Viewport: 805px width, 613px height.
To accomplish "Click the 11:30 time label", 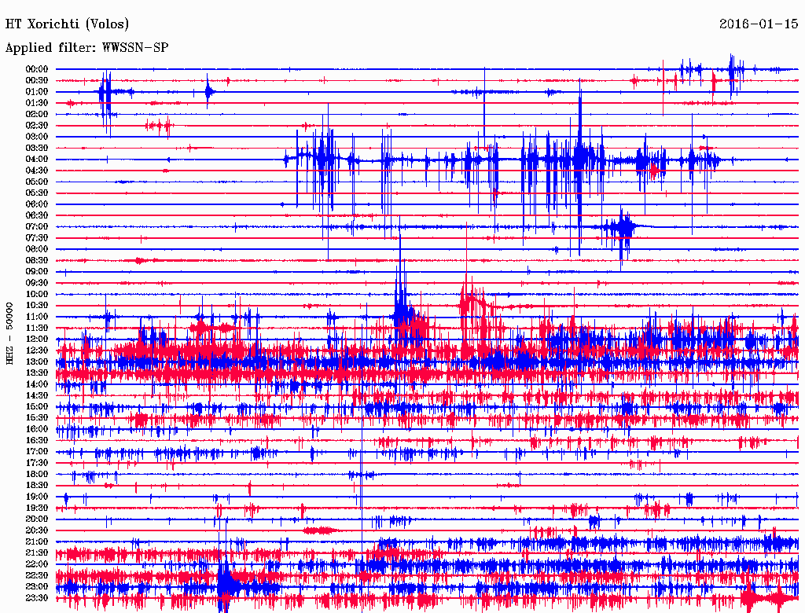I will pos(37,328).
